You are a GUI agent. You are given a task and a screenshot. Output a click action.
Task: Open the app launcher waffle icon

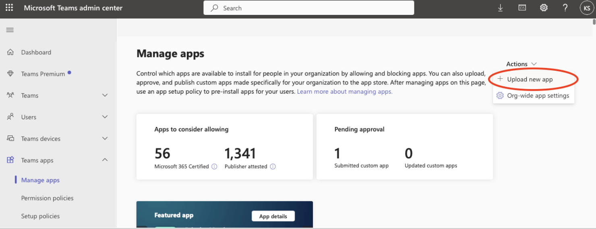9,8
